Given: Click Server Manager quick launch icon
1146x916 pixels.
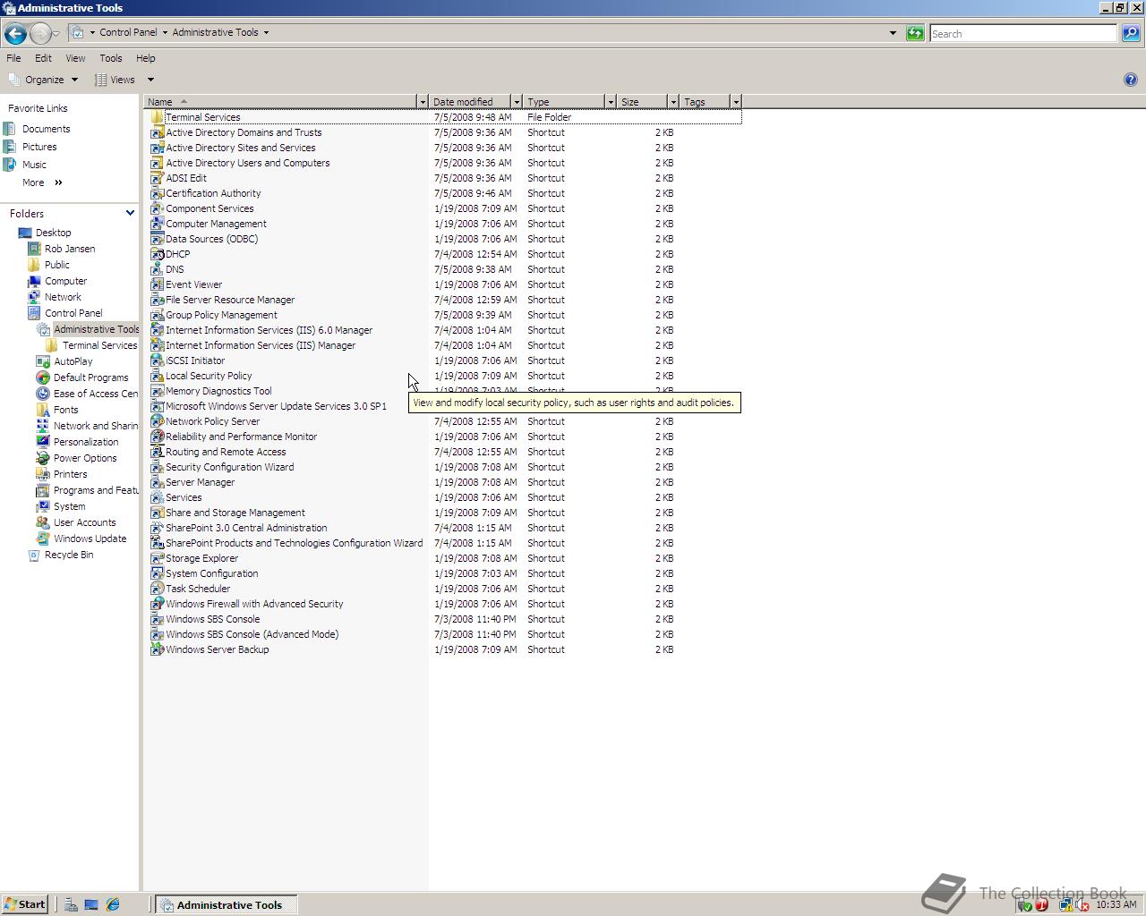Looking at the screenshot, I should tap(71, 904).
